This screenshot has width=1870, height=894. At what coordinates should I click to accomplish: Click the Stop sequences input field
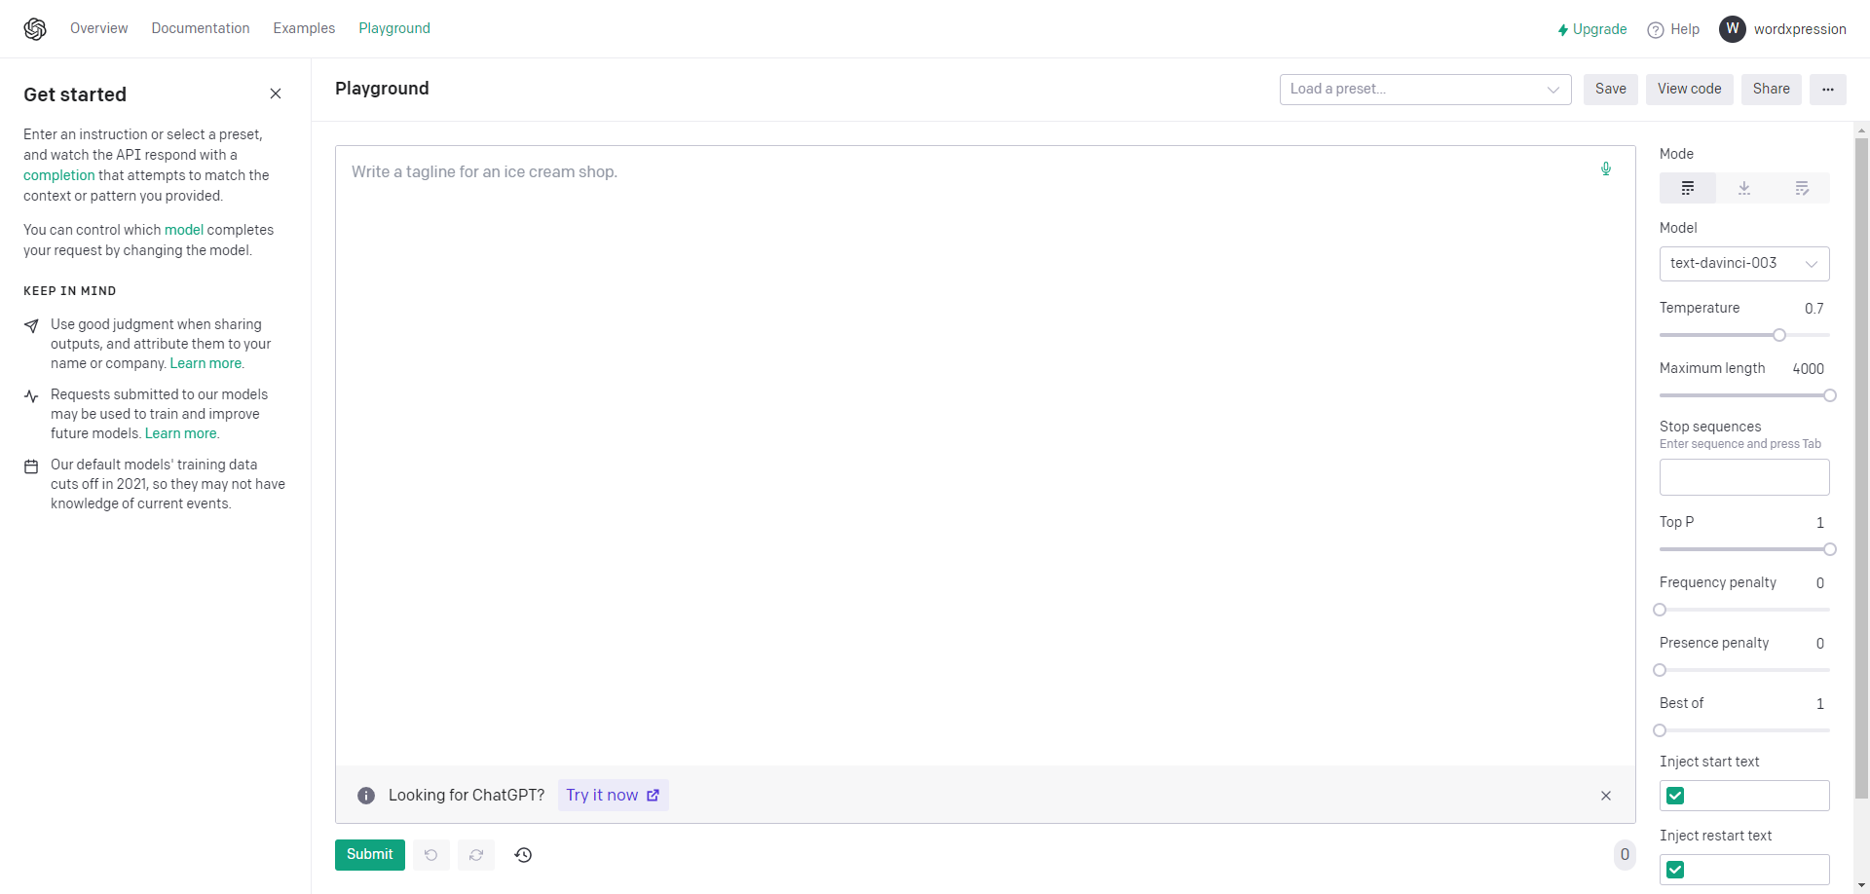(1744, 477)
